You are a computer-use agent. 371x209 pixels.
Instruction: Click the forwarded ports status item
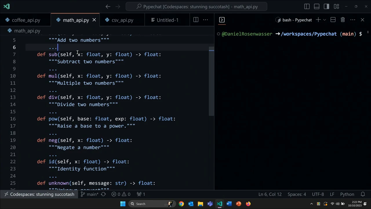[x=141, y=194]
